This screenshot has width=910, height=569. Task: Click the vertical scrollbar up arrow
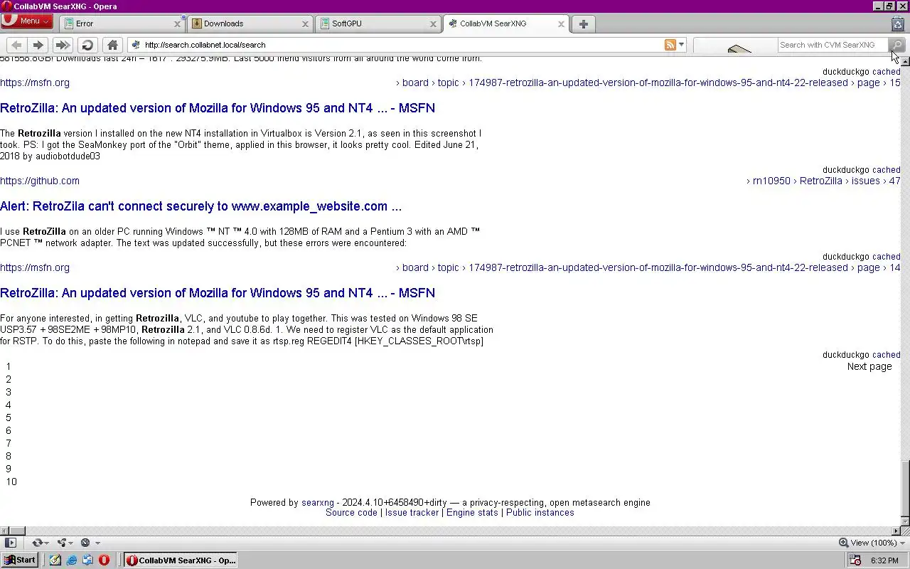point(905,62)
